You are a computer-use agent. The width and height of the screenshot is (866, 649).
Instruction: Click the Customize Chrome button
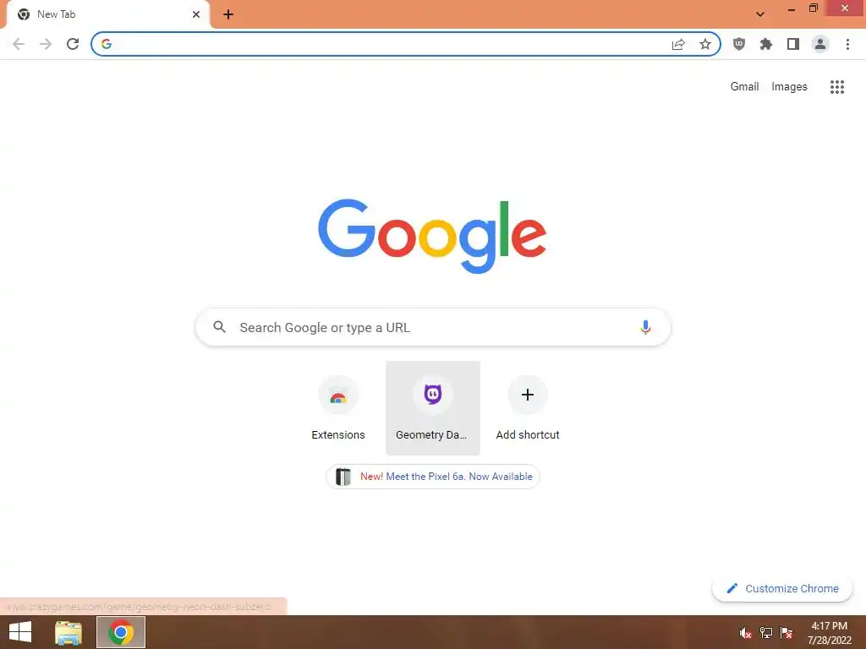click(x=782, y=588)
